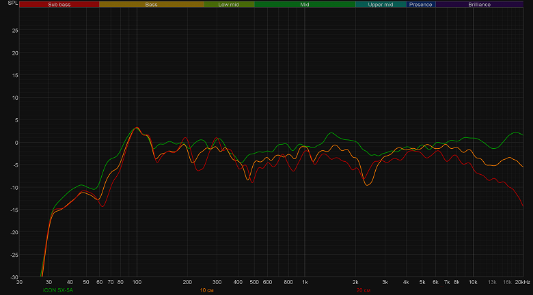Click the -5 dB axis value
This screenshot has width=533, height=295.
(16, 165)
